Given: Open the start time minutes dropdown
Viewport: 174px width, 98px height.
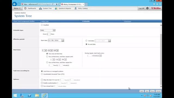Looking at the screenshot, I should (x=50, y=50).
